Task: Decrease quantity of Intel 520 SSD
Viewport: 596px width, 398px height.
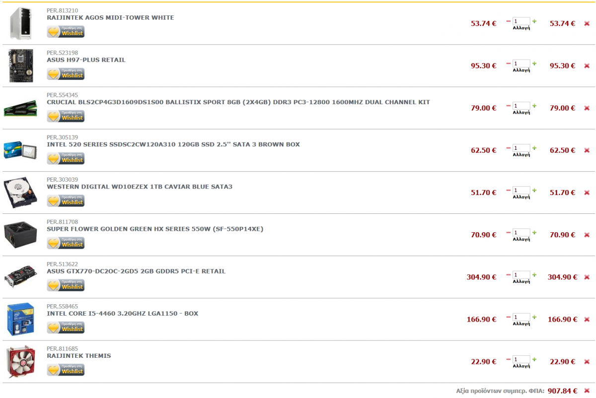Action: point(508,148)
